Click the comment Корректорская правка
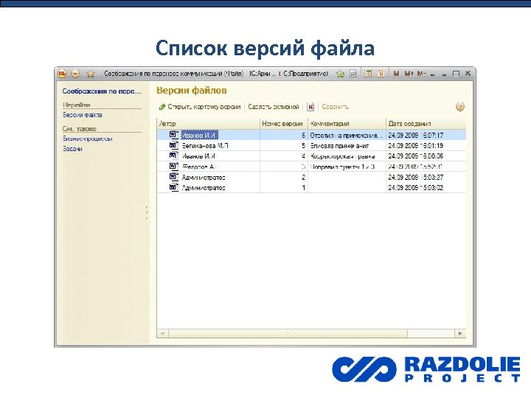Viewport: 531px width, 398px height. 342,156
